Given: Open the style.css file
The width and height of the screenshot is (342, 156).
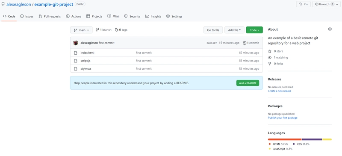Looking at the screenshot, I should click(86, 69).
